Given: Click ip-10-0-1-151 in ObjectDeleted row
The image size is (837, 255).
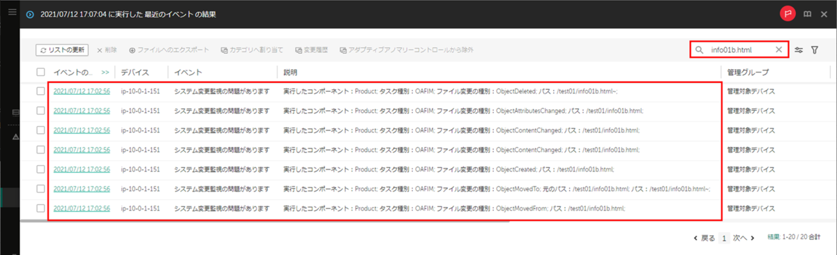Looking at the screenshot, I should pyautogui.click(x=141, y=91).
